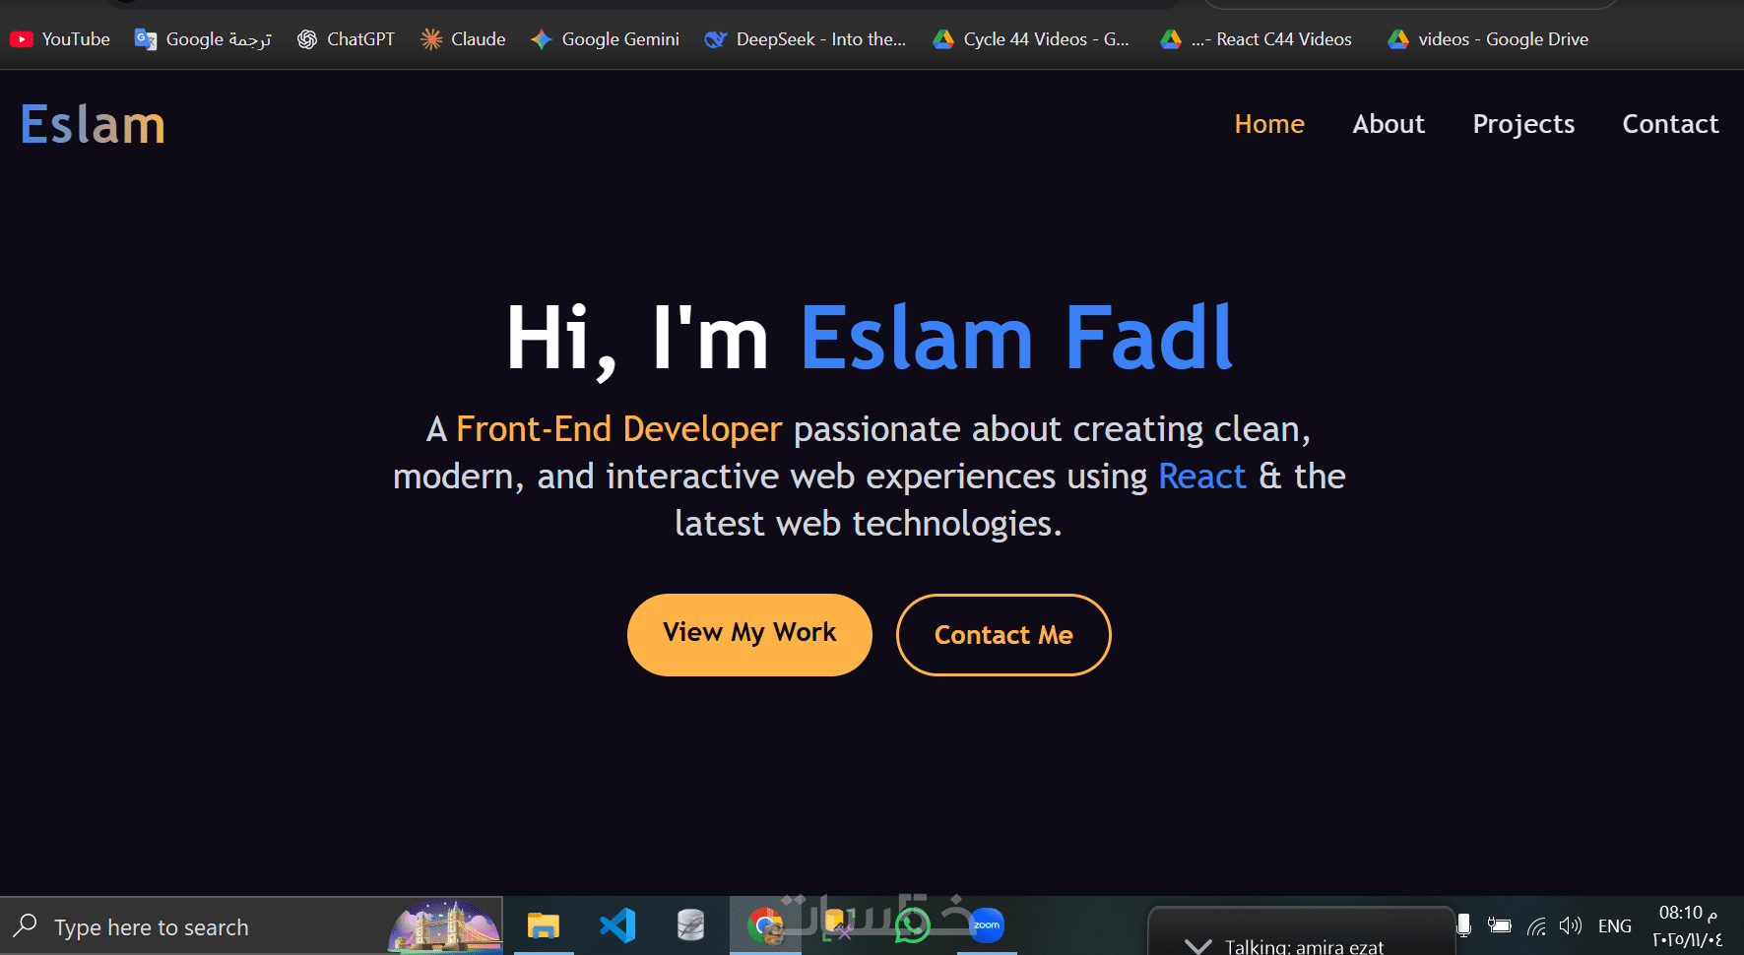Click the View My Work button

tap(749, 634)
